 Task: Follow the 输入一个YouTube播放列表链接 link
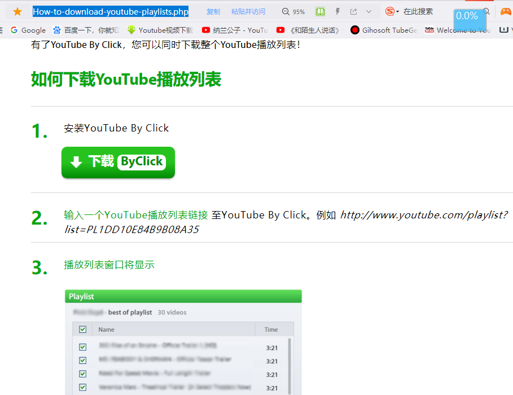(x=136, y=215)
